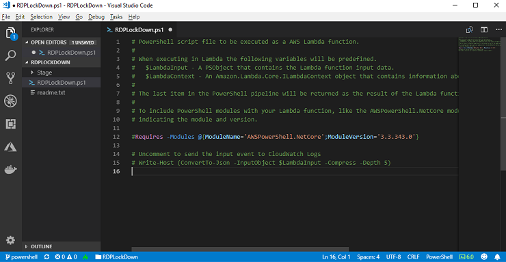
Task: Maximize the Visual Studio Code window
Action: point(475,5)
